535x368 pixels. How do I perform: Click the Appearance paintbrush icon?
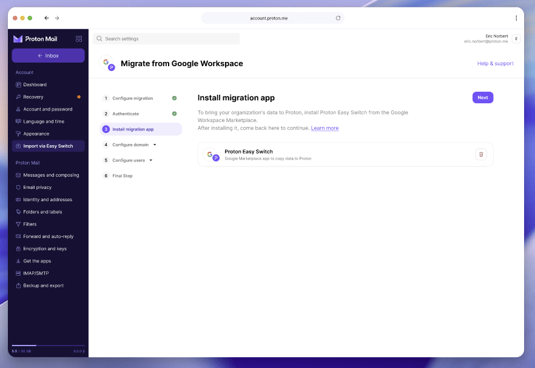[18, 134]
